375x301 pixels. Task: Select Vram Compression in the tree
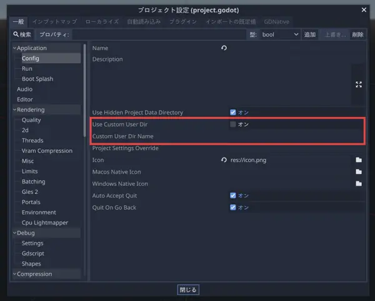coord(47,151)
